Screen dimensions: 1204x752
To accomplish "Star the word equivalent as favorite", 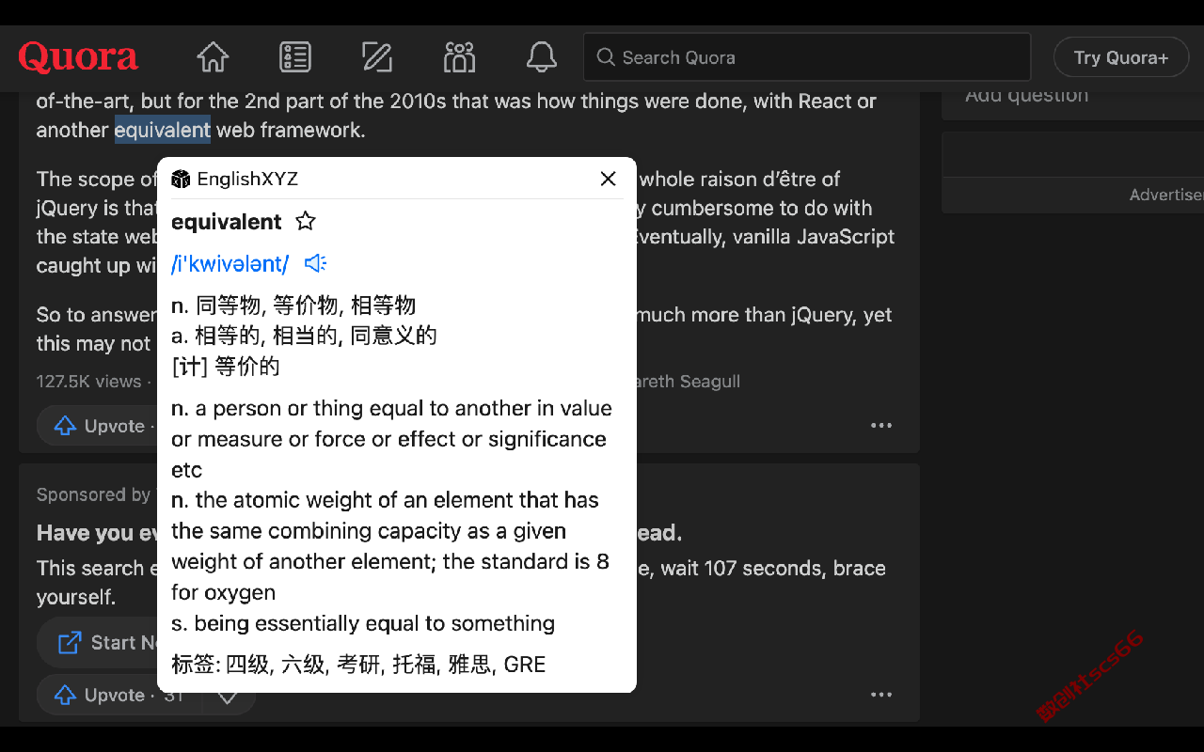I will click(306, 222).
